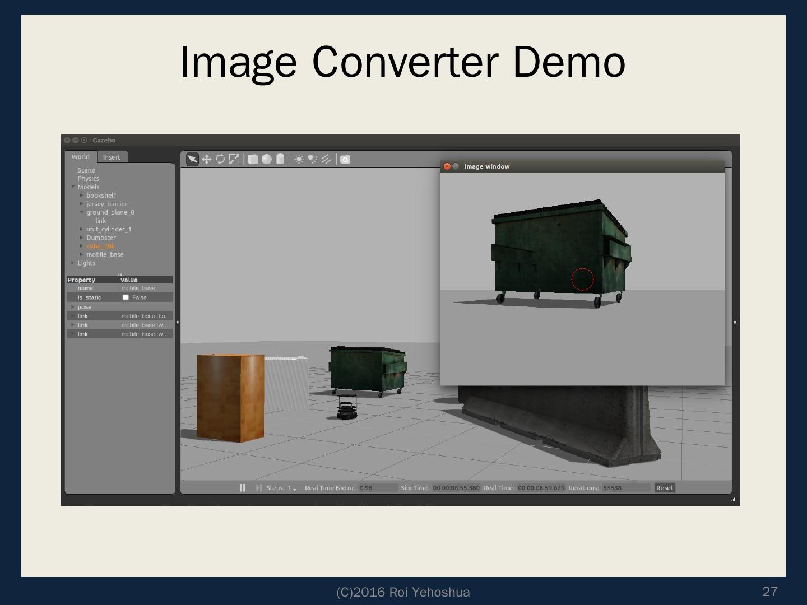Collapse the ground_plane_0 model node
Screen dimensions: 807x605
82,212
